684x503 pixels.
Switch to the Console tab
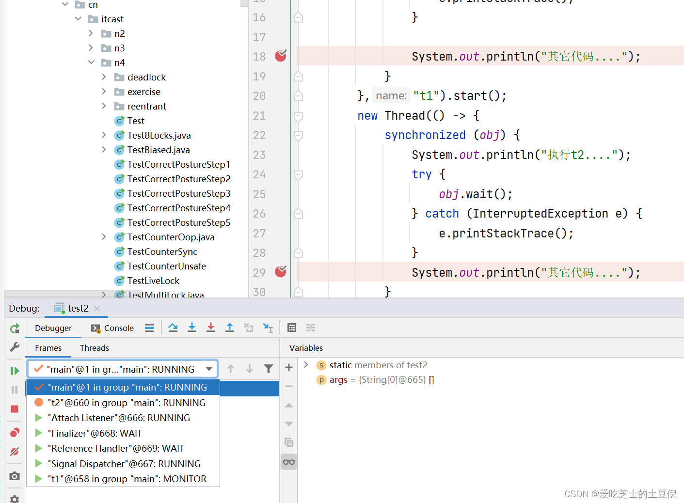(x=112, y=328)
